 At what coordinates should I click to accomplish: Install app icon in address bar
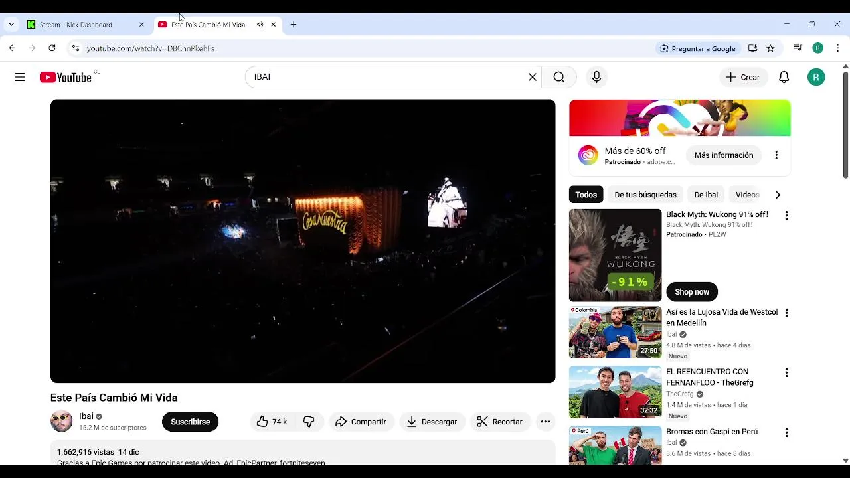point(752,48)
